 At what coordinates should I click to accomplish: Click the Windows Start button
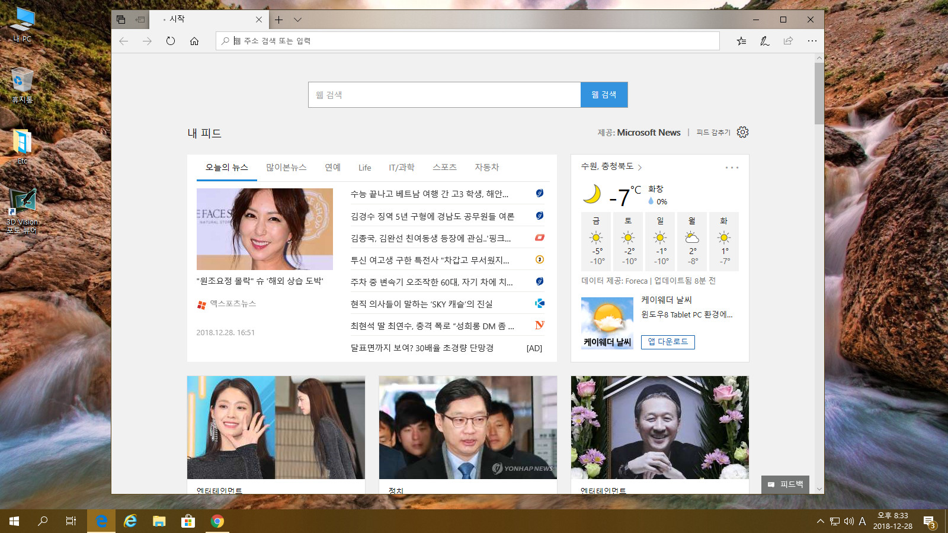click(x=14, y=521)
